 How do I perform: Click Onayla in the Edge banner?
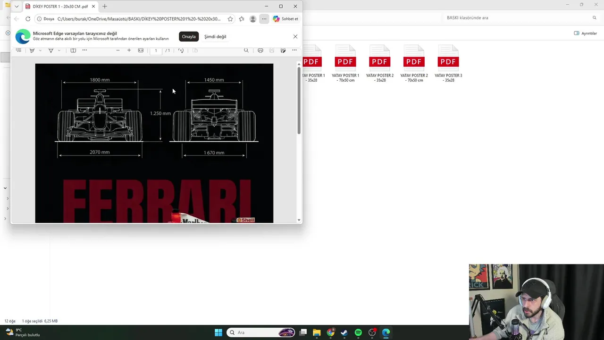click(189, 36)
